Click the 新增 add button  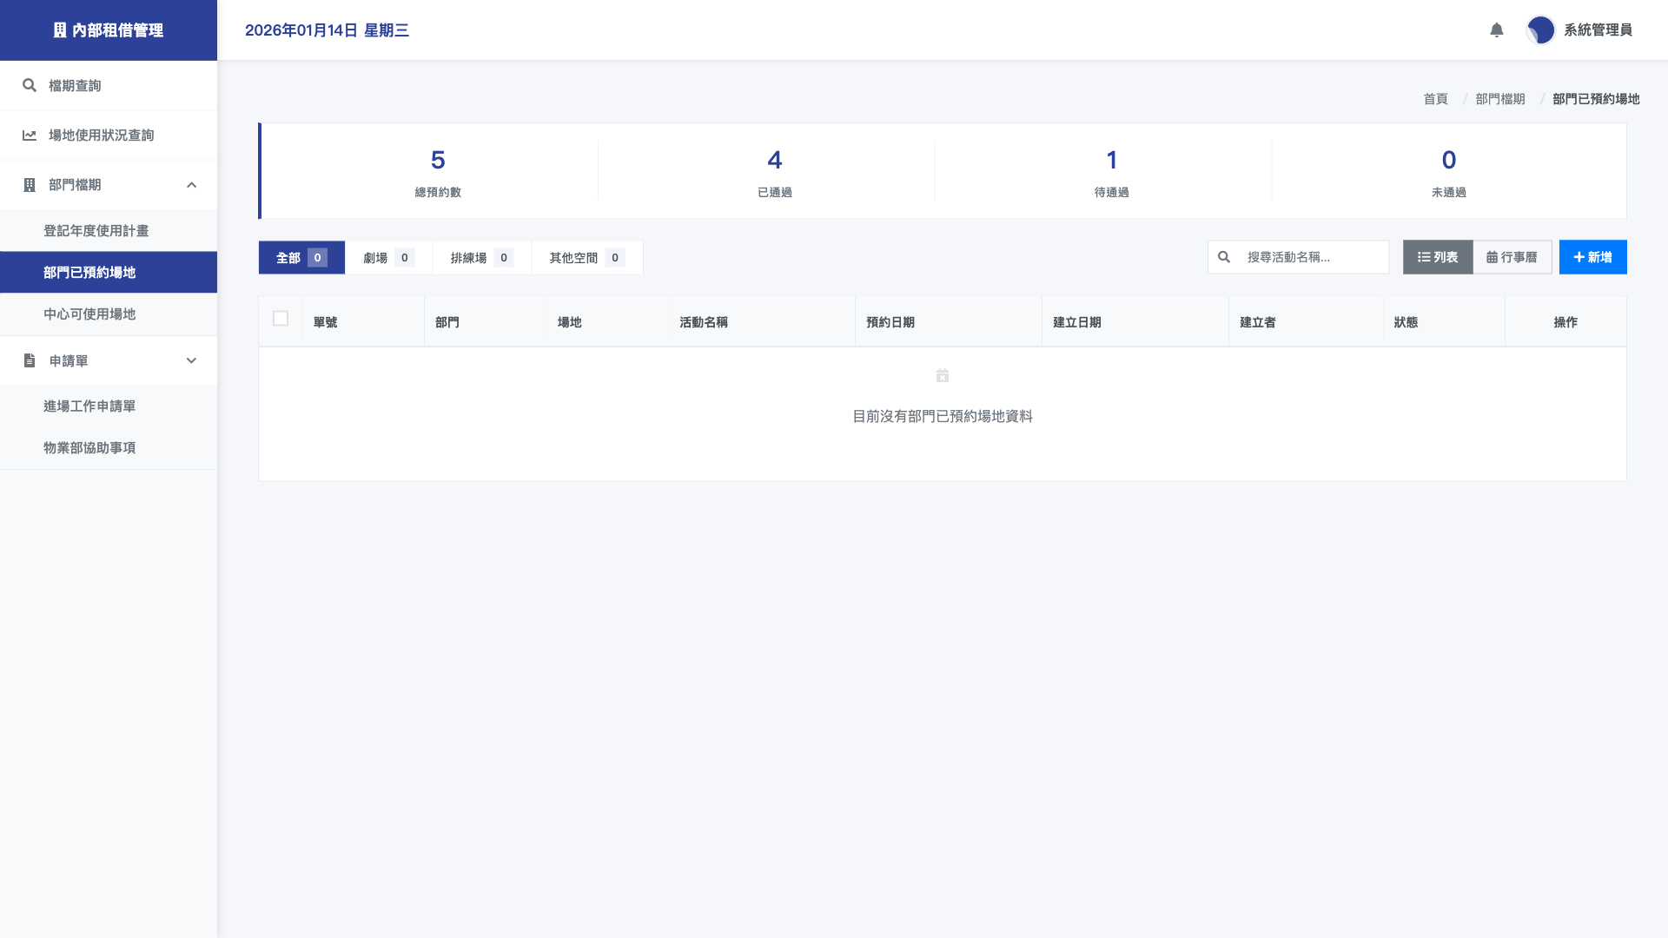[x=1592, y=257]
